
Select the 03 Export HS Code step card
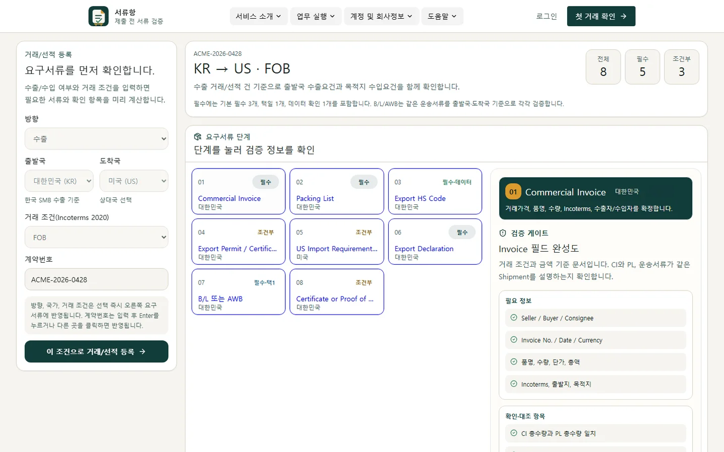[x=435, y=191]
